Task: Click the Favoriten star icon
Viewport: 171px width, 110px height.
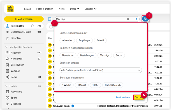Action: [x=7, y=38]
